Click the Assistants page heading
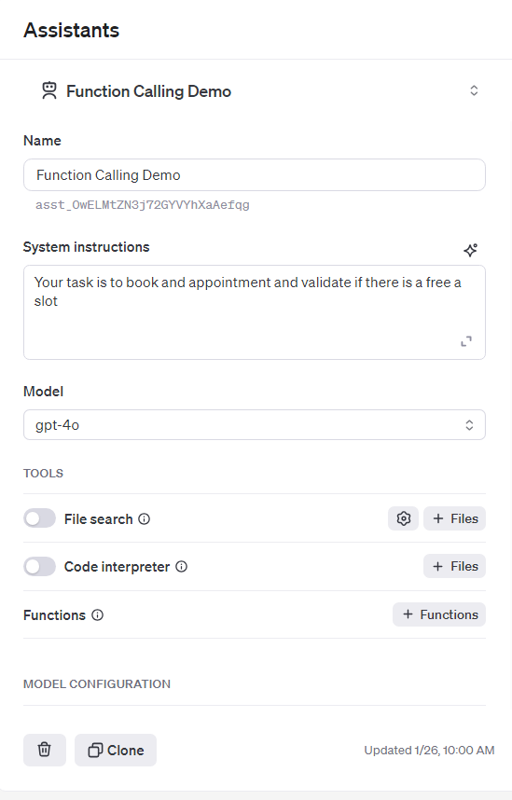 (72, 30)
